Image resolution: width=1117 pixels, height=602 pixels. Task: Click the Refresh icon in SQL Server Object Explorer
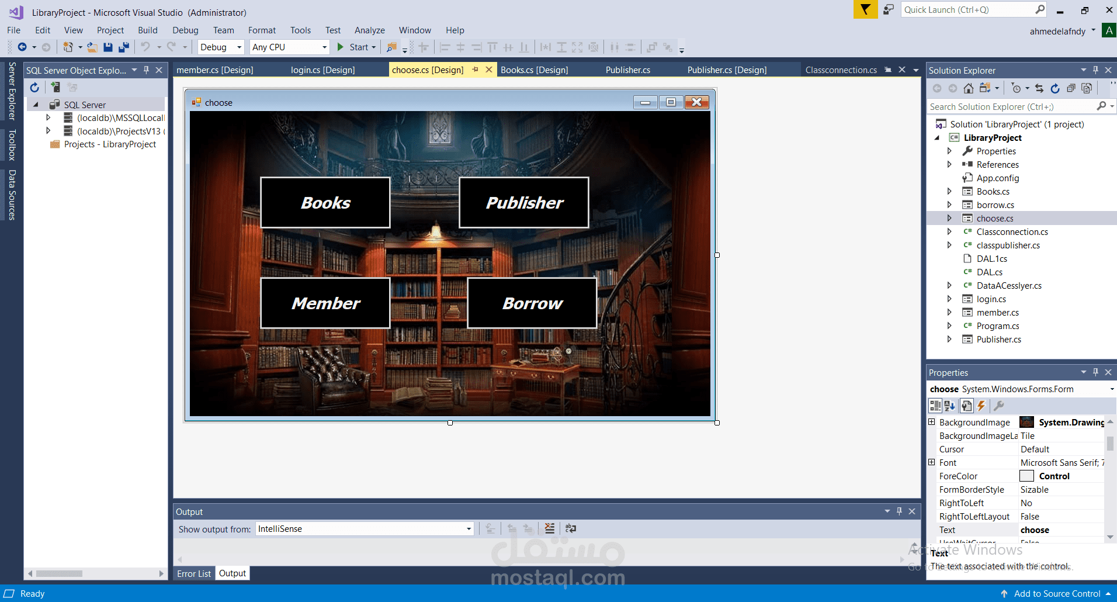click(x=34, y=87)
